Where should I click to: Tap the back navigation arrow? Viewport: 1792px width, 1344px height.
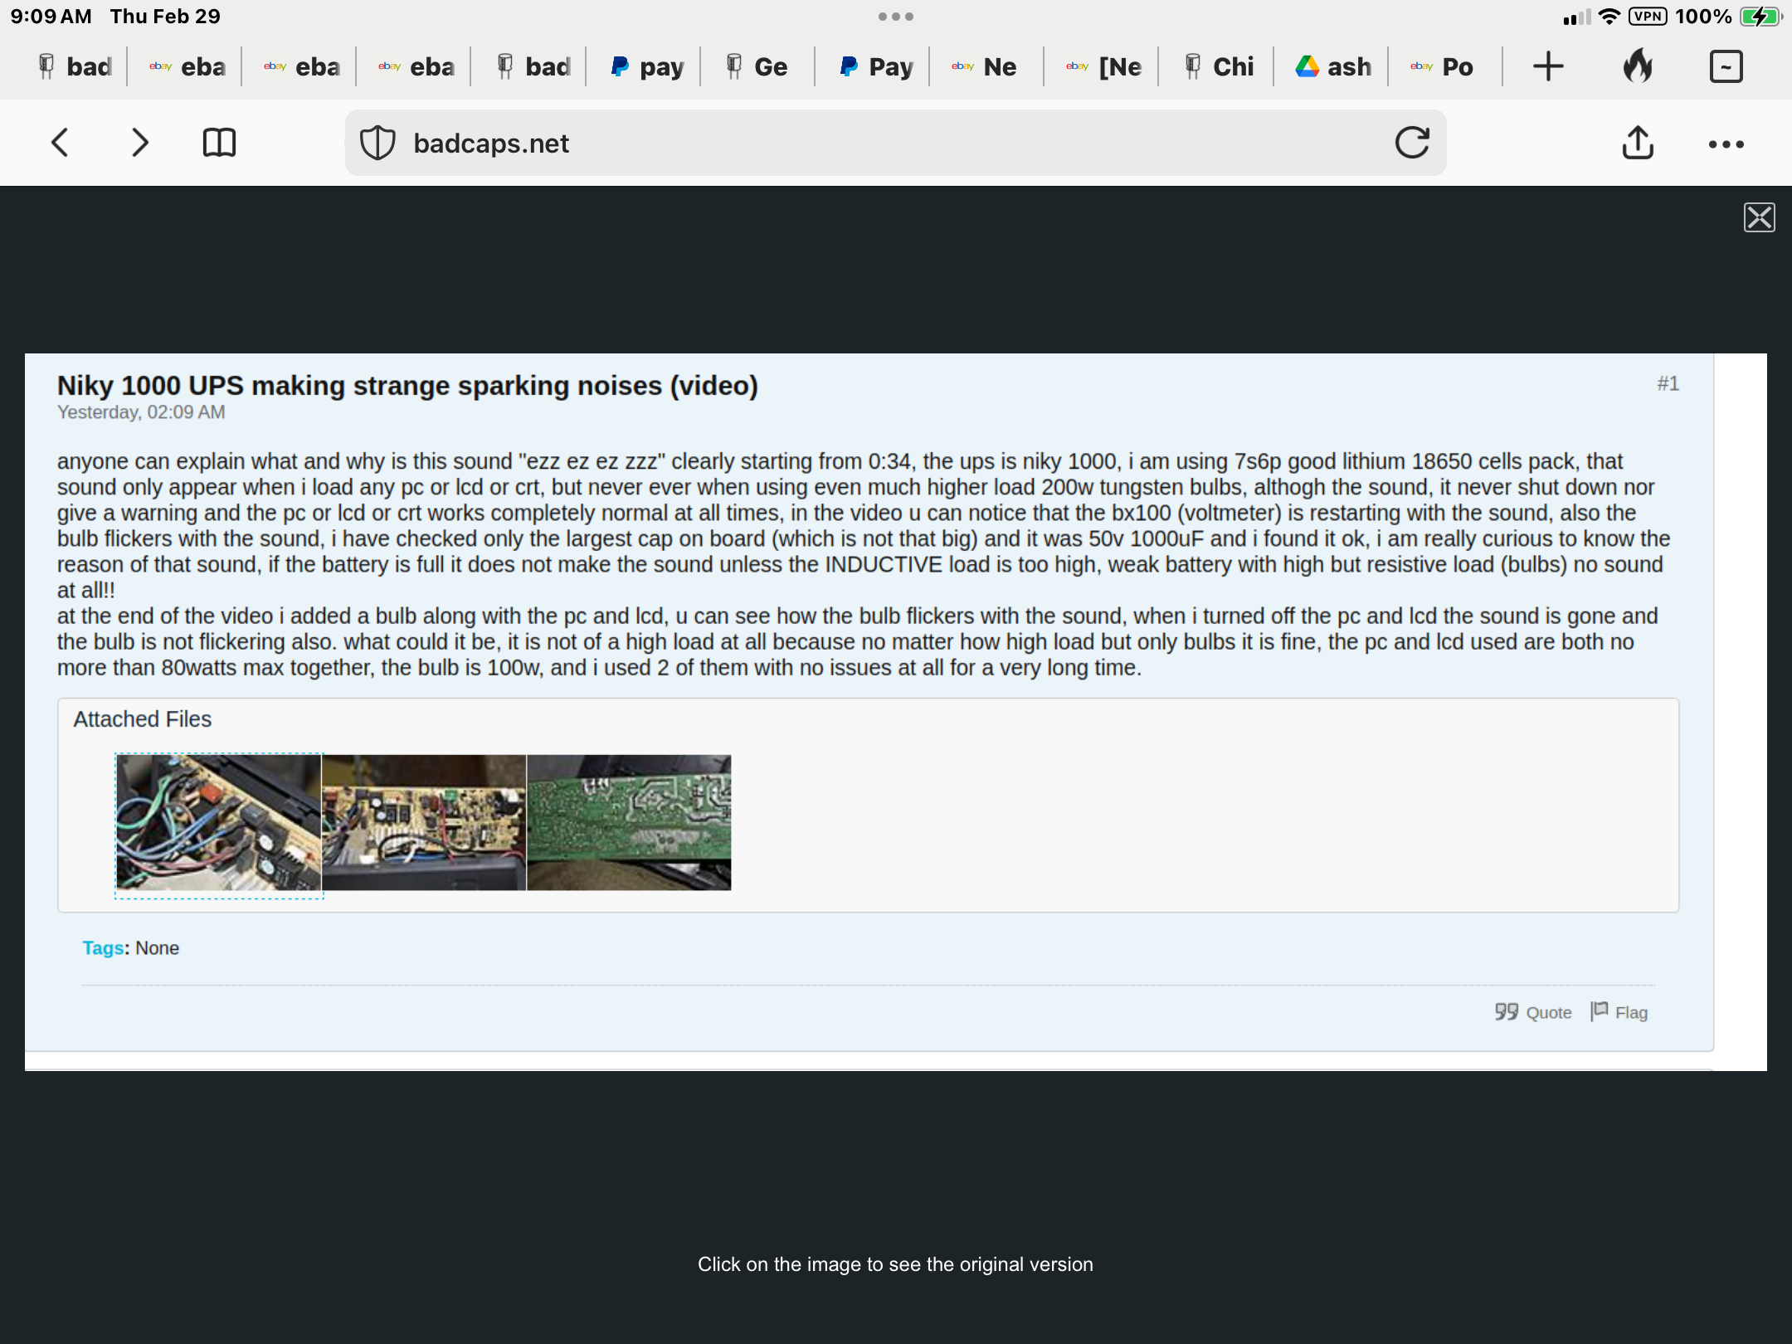point(60,143)
